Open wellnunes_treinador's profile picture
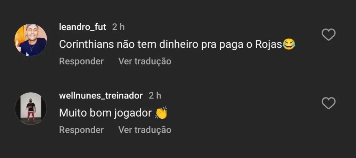 click(x=31, y=108)
